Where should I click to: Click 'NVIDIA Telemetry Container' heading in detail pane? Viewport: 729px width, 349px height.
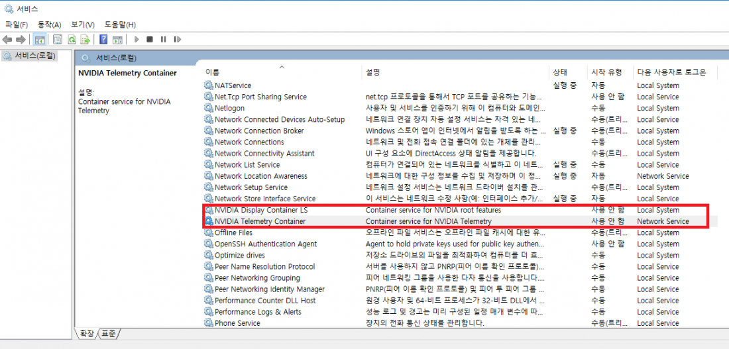click(127, 73)
